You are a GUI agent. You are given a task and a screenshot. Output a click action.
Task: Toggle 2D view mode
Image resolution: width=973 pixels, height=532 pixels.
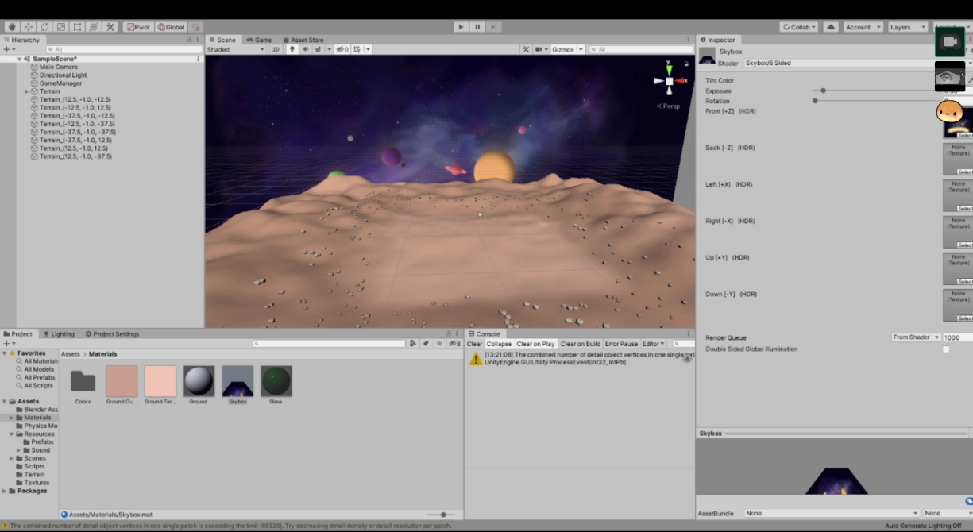pos(276,49)
